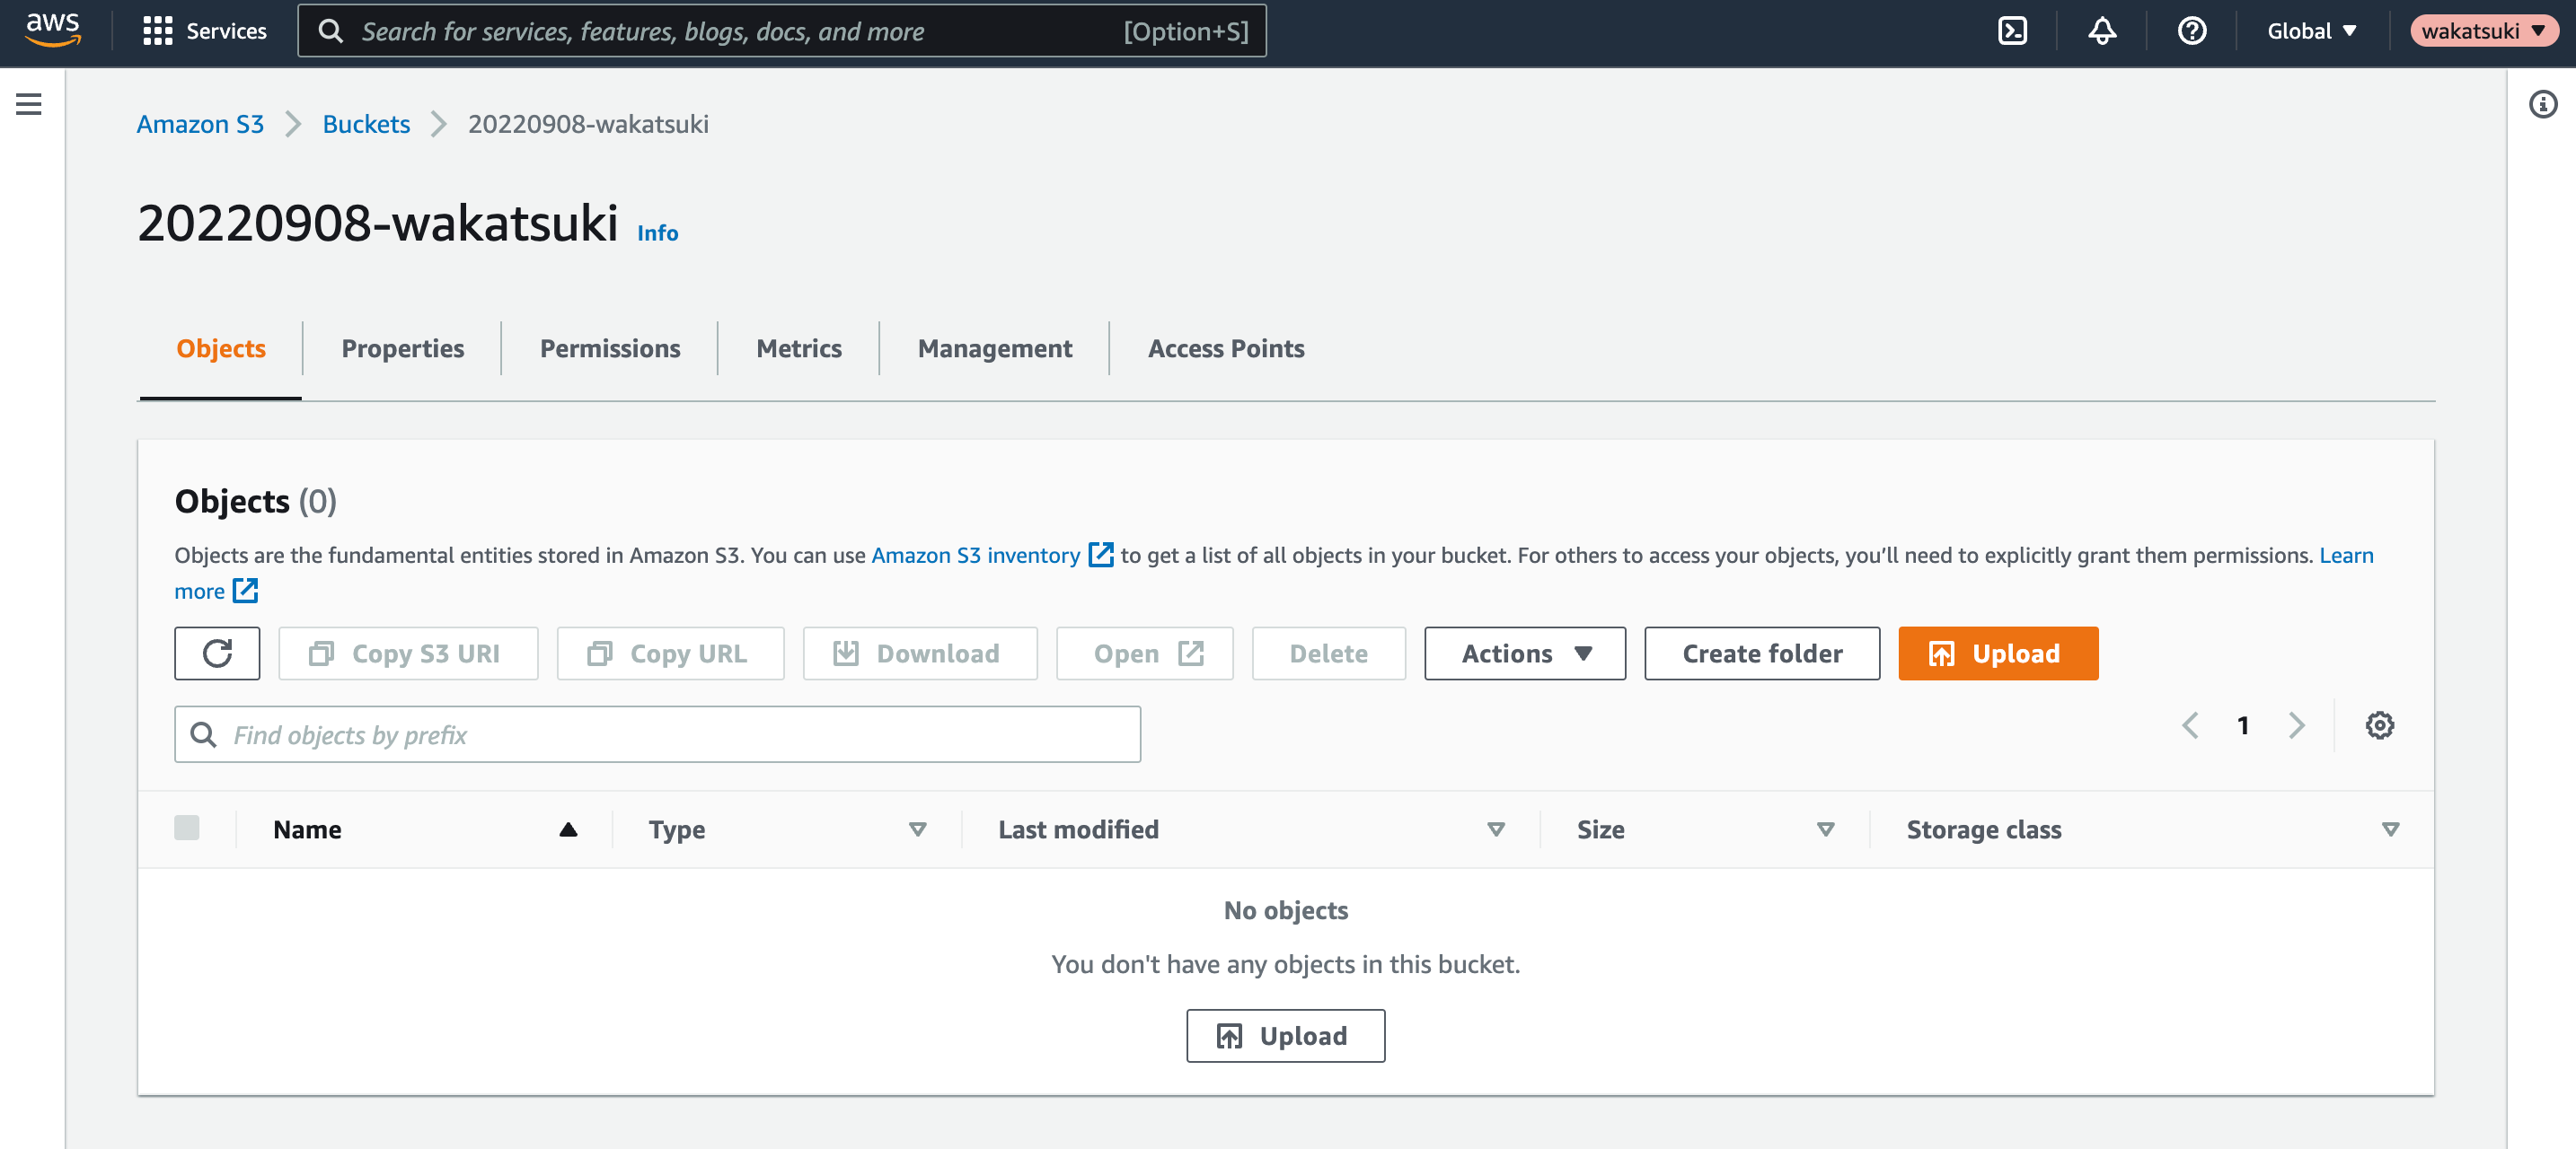Open the AWS CloudShell icon
This screenshot has width=2576, height=1149.
[2011, 31]
